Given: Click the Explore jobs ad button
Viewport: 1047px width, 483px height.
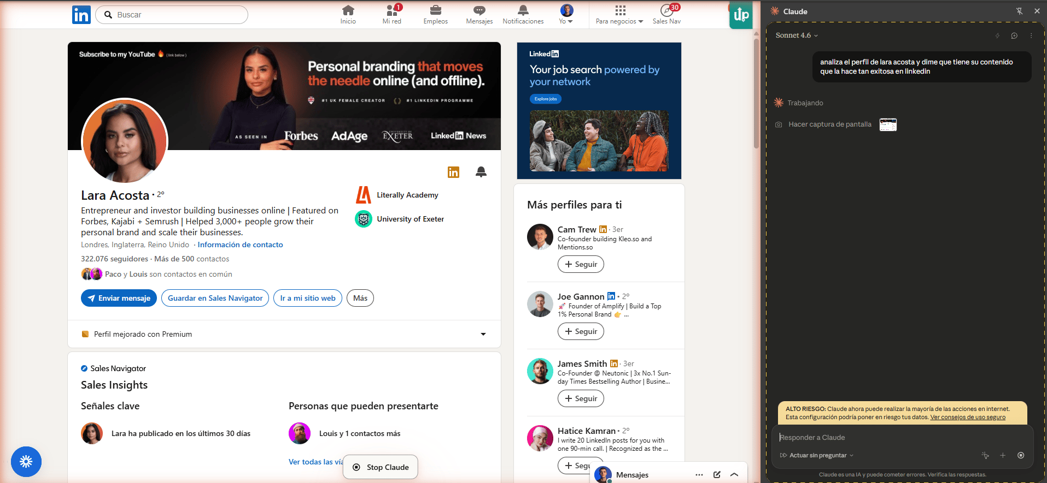Looking at the screenshot, I should [546, 99].
